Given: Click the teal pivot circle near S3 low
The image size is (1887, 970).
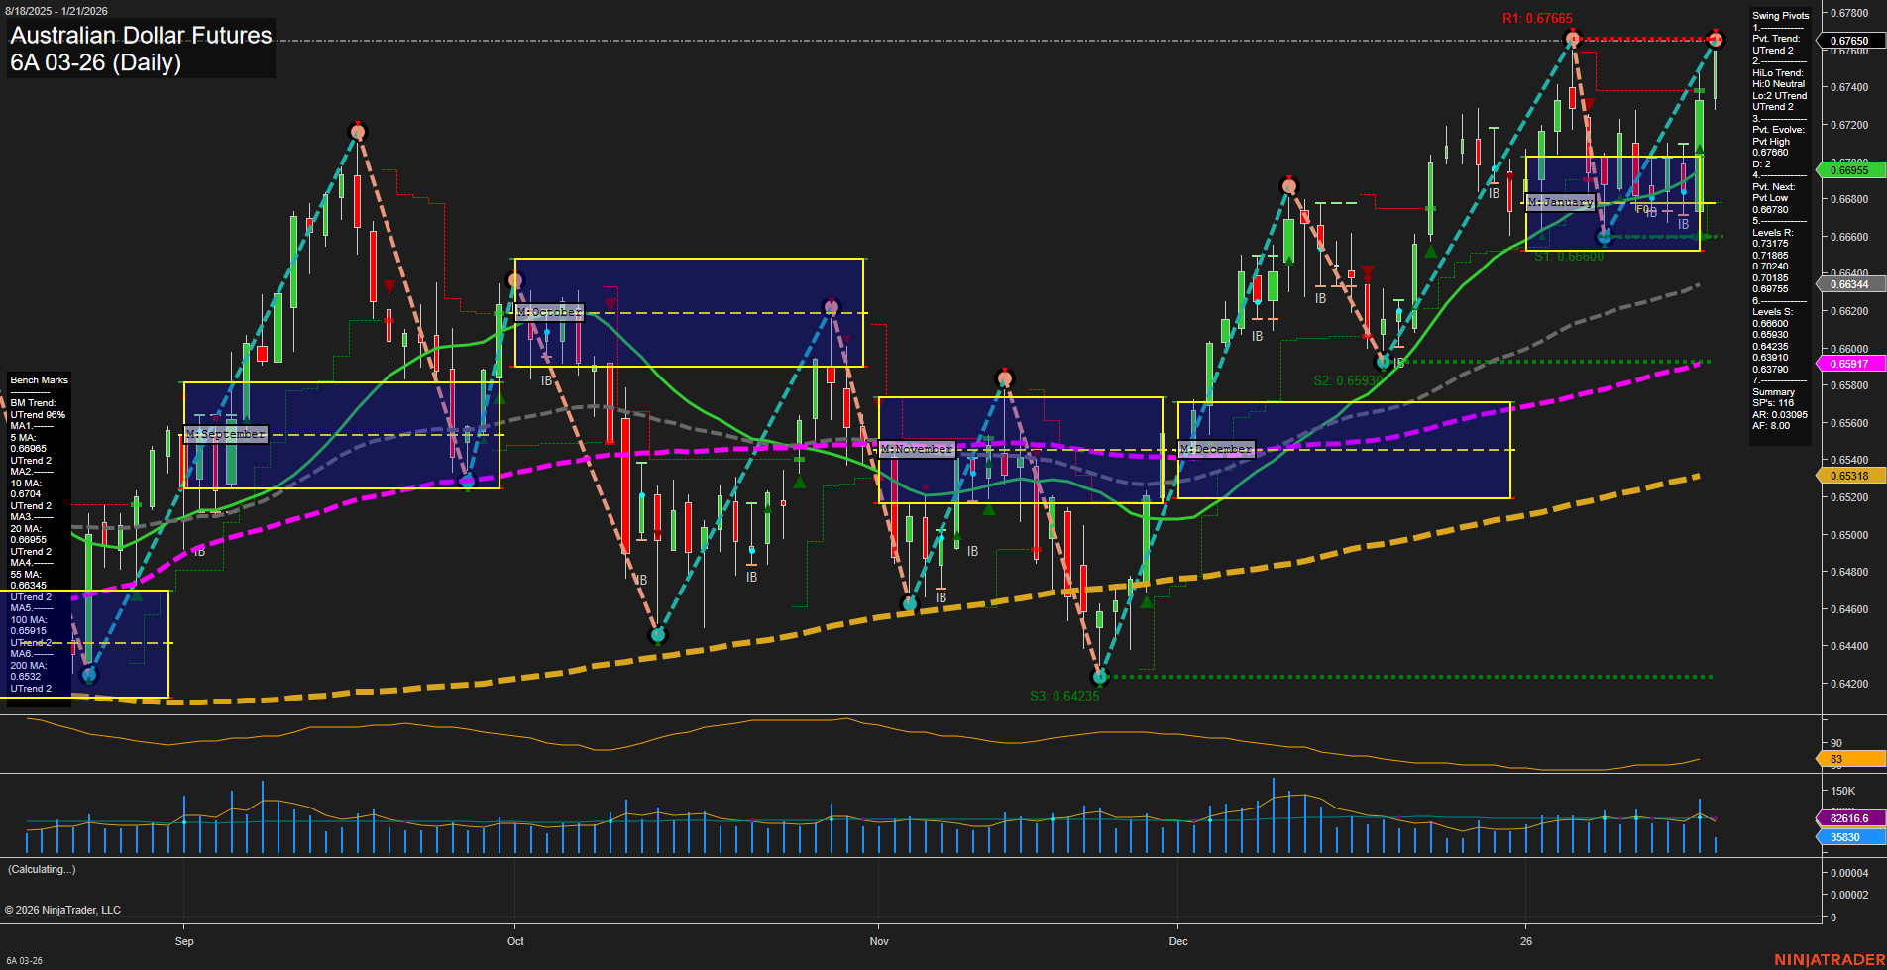Looking at the screenshot, I should click(x=1098, y=678).
